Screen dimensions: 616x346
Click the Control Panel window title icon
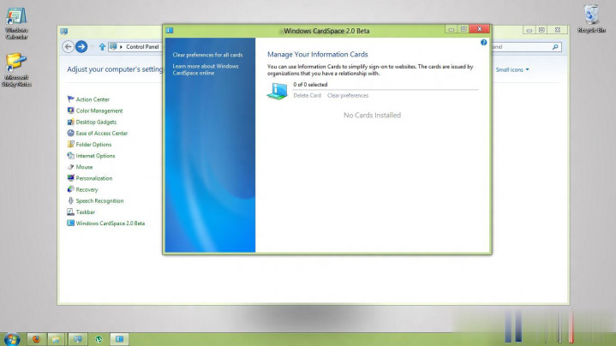[63, 31]
